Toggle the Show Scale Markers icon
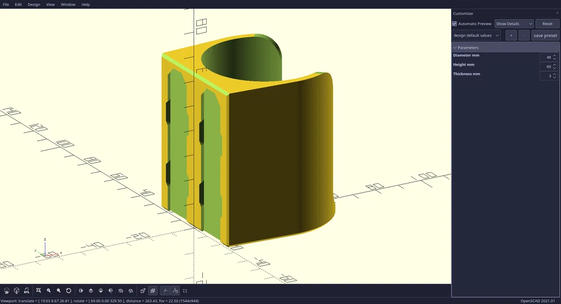The image size is (561, 304). [x=175, y=291]
